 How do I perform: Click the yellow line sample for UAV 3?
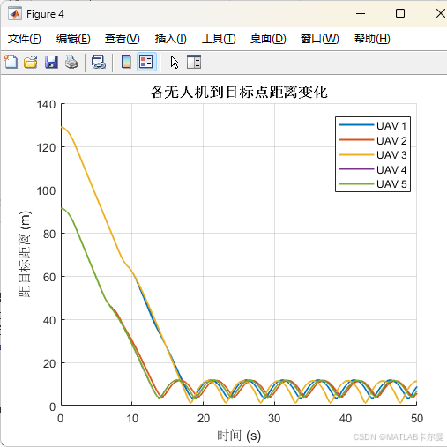356,154
